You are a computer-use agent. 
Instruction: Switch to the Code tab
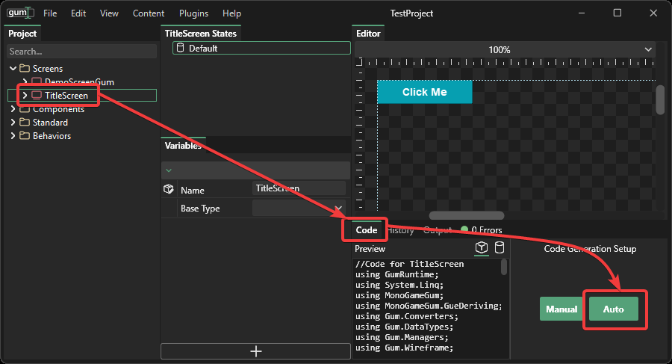tap(366, 230)
